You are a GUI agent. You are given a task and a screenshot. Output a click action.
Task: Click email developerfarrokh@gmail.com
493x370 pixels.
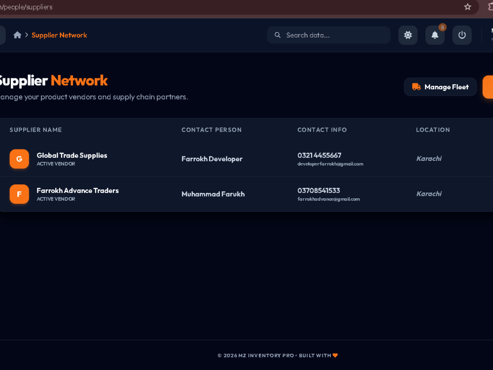click(330, 164)
